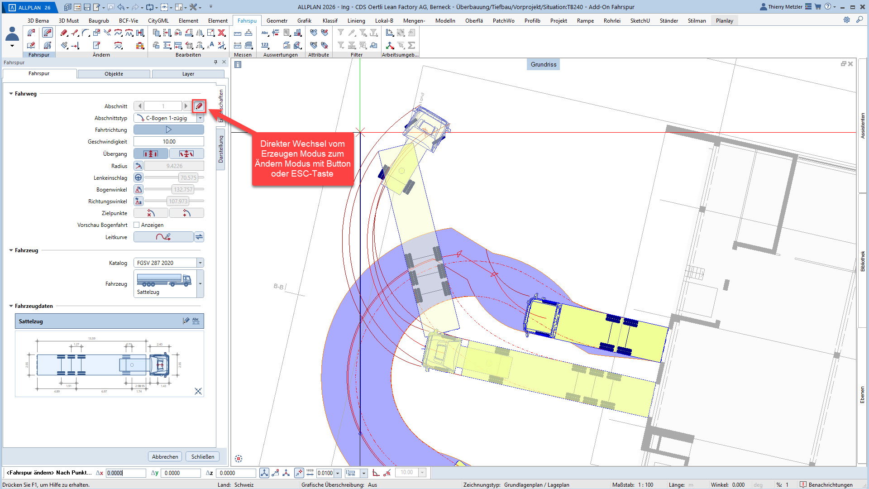
Task: Click the Bogenwinkel angle icon button
Action: 138,190
